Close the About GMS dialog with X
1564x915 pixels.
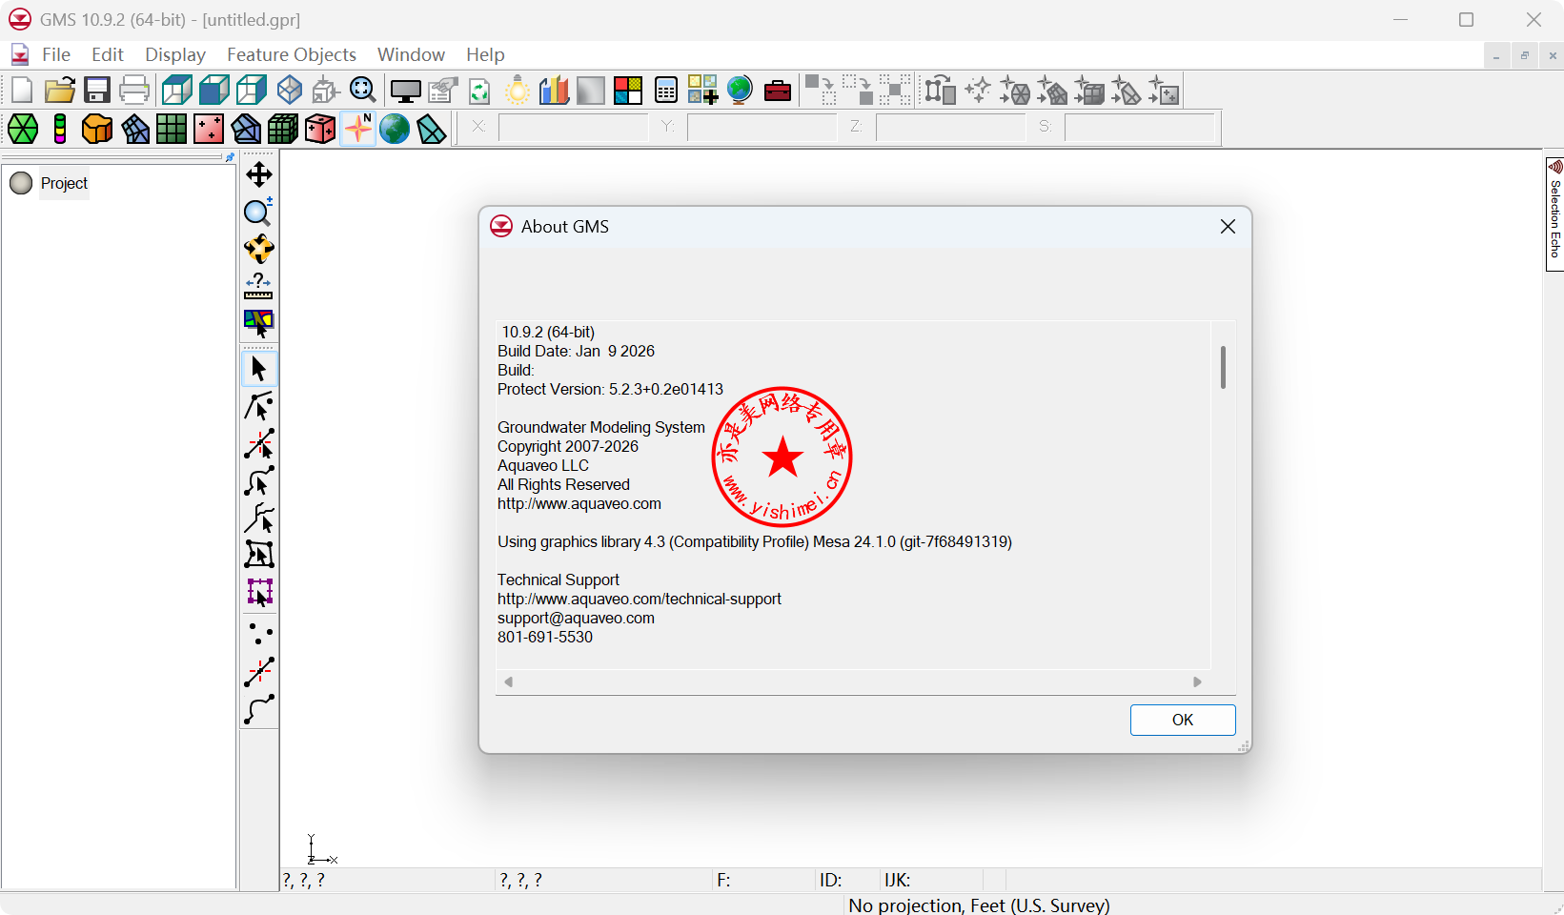coord(1228,226)
